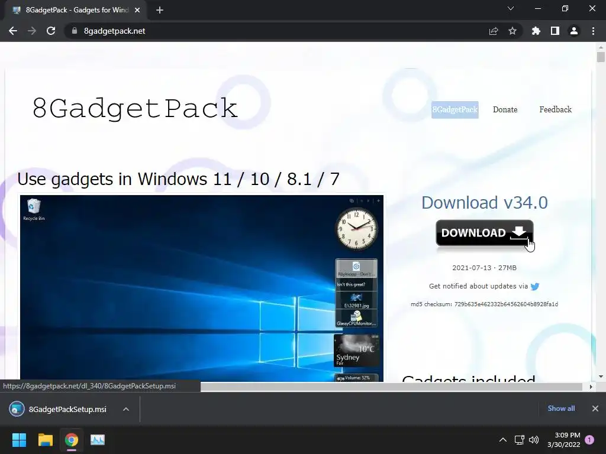Screen dimensions: 606x454
Task: Show hidden system tray icons
Action: point(503,440)
